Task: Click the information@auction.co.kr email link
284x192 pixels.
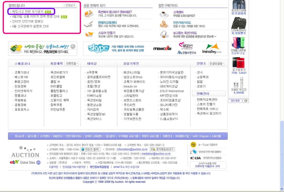Action: pos(132,149)
